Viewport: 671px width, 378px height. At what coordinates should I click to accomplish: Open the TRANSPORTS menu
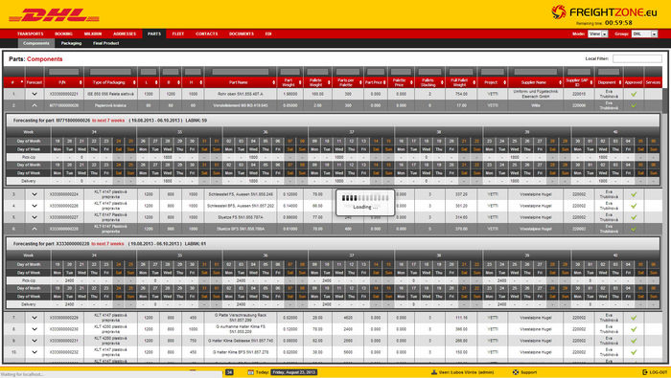[x=31, y=33]
